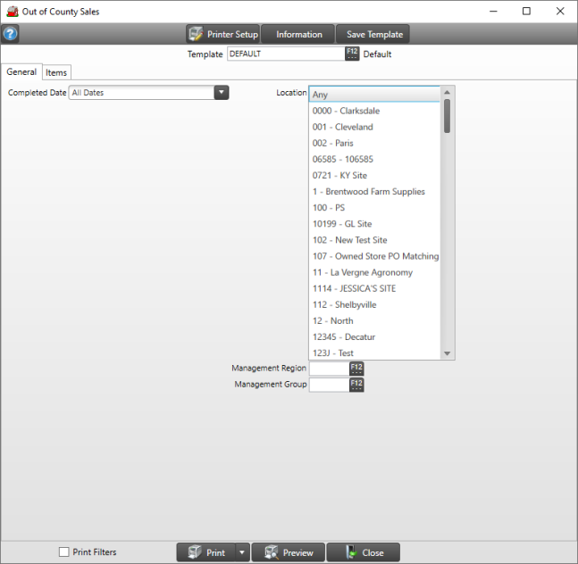Image resolution: width=578 pixels, height=564 pixels.
Task: Open Management Region F12 lookup
Action: pyautogui.click(x=356, y=368)
